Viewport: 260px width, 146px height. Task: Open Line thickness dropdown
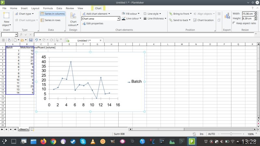coord(155,18)
